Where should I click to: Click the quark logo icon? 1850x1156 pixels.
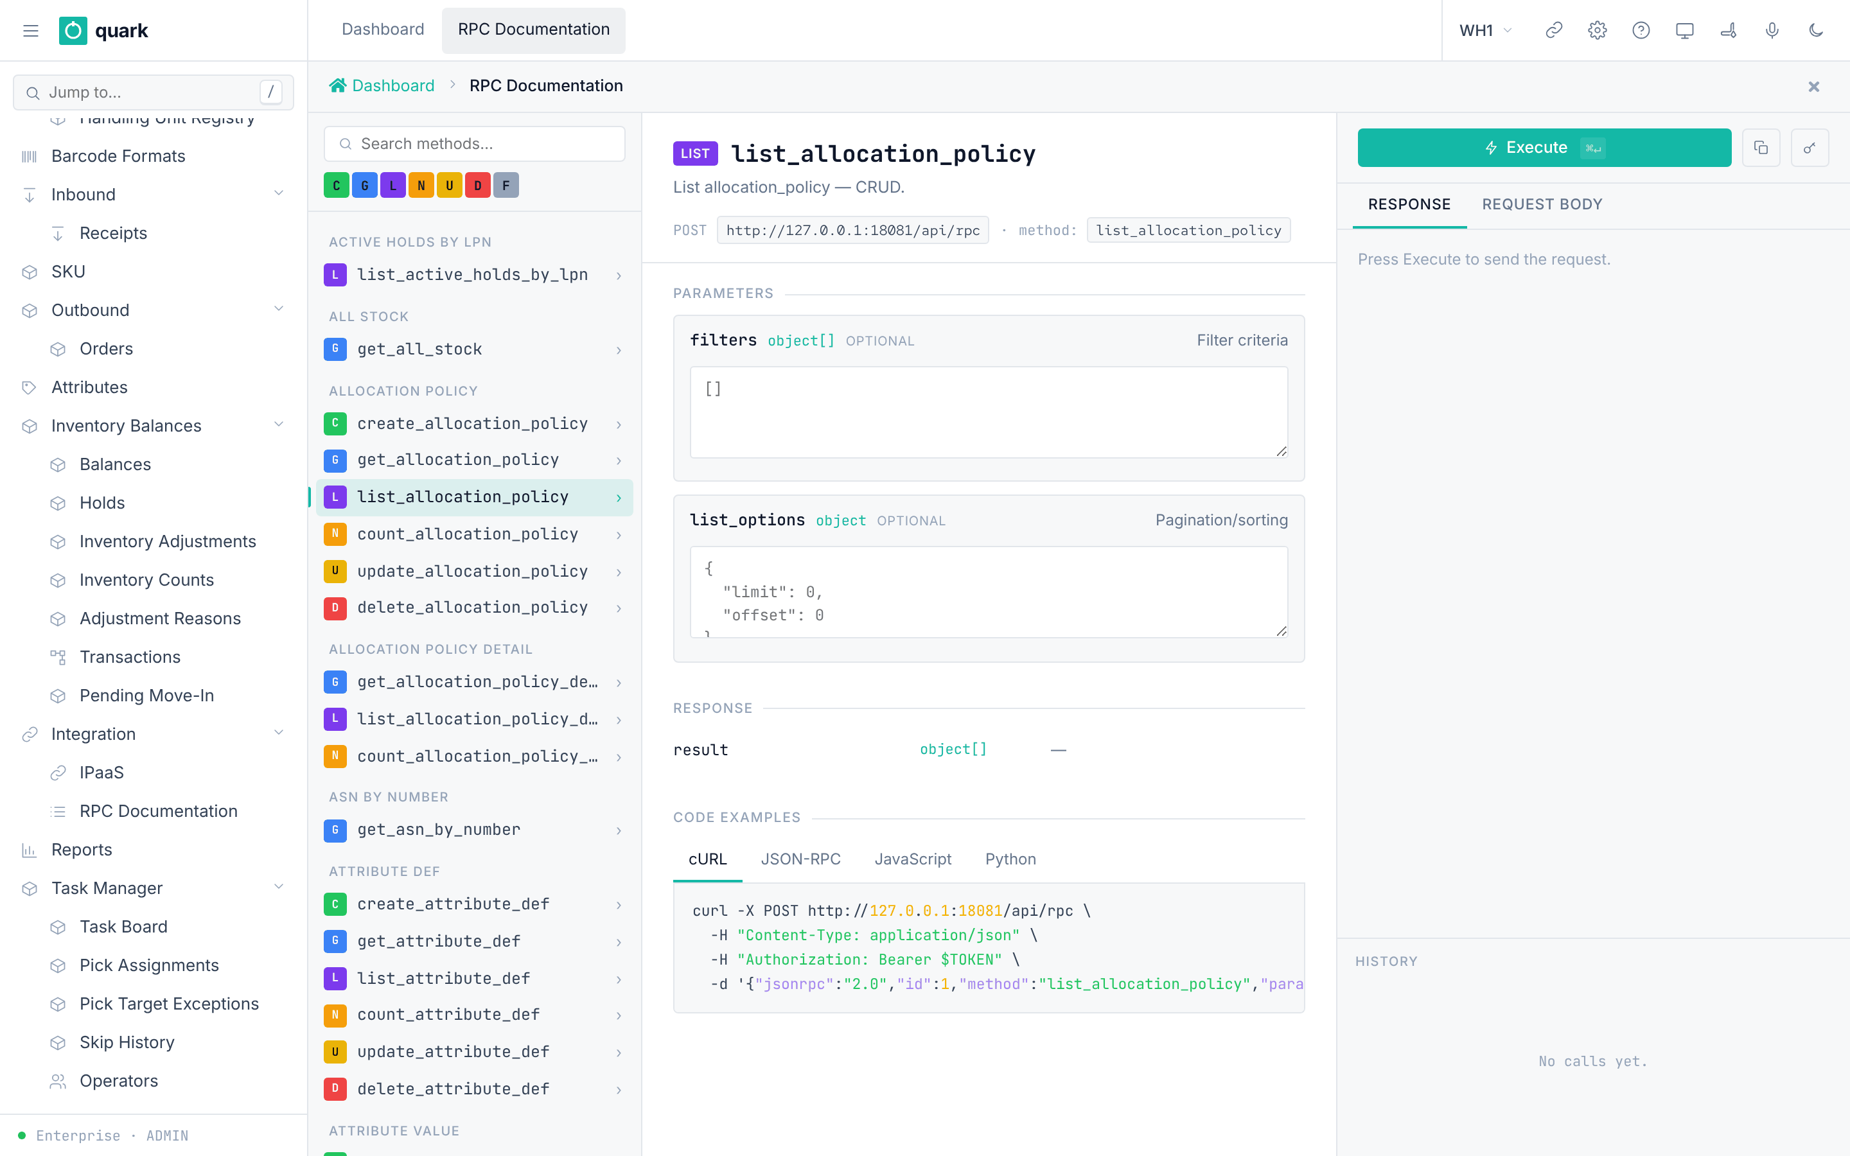click(x=73, y=31)
